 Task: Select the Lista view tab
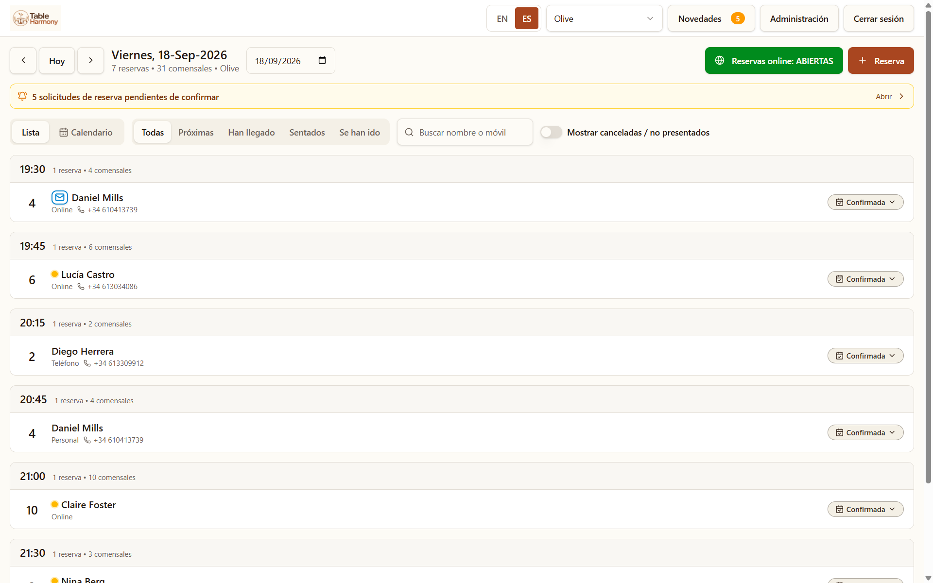[31, 132]
